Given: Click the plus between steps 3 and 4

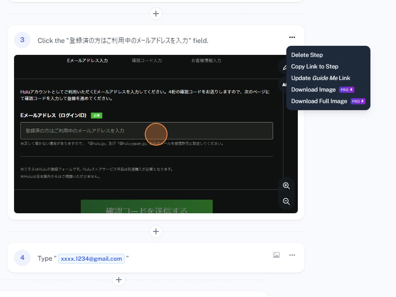Looking at the screenshot, I should click(x=156, y=231).
